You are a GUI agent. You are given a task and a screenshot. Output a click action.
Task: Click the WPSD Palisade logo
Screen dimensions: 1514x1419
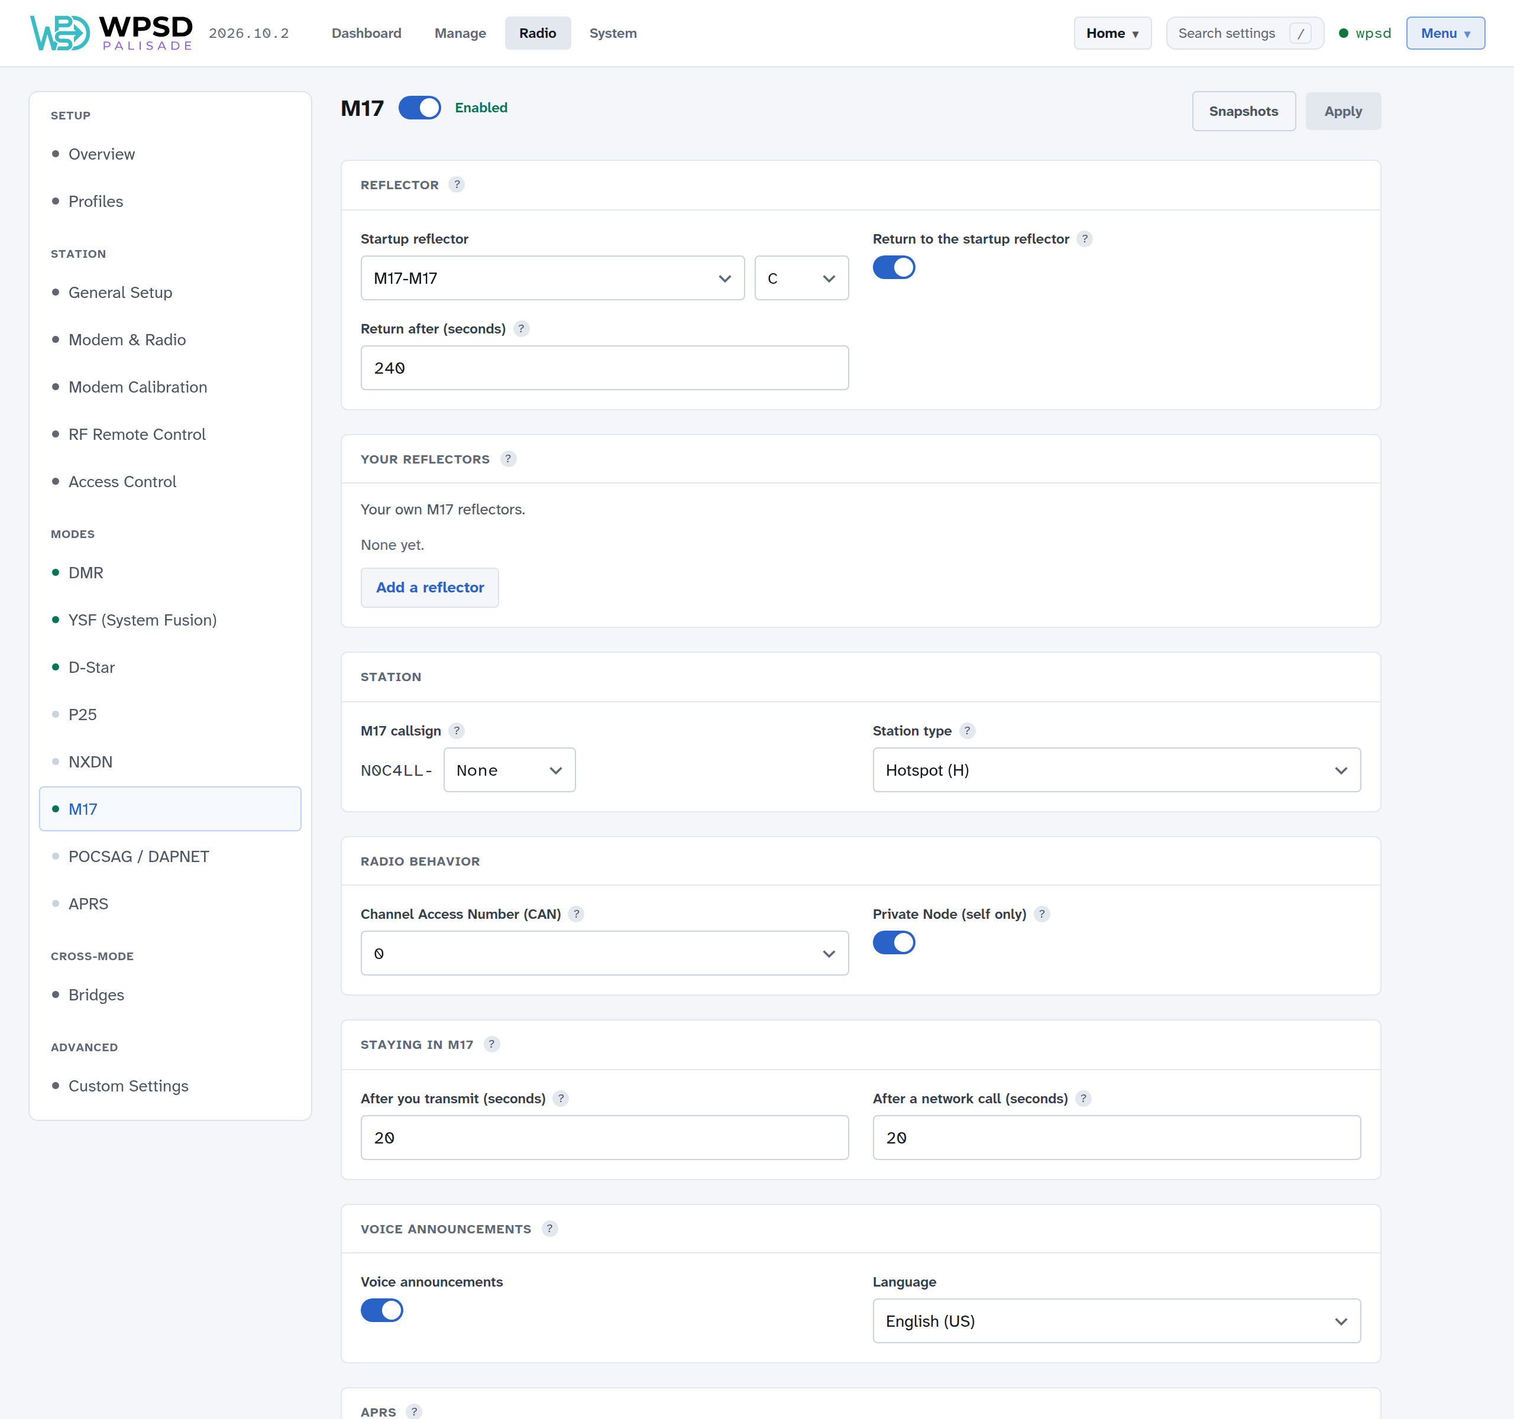click(111, 33)
